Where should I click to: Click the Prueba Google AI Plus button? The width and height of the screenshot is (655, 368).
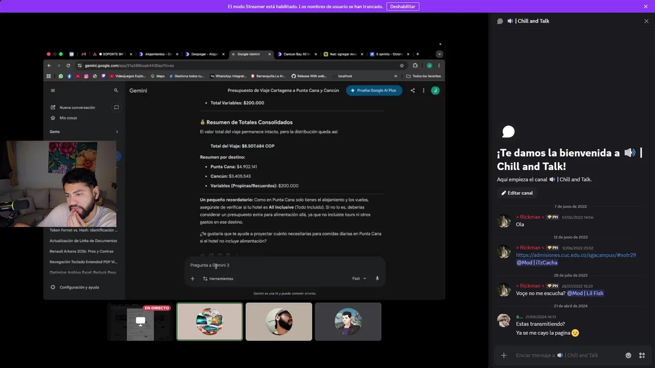coord(374,90)
